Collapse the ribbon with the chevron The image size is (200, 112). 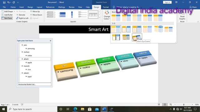point(198,22)
